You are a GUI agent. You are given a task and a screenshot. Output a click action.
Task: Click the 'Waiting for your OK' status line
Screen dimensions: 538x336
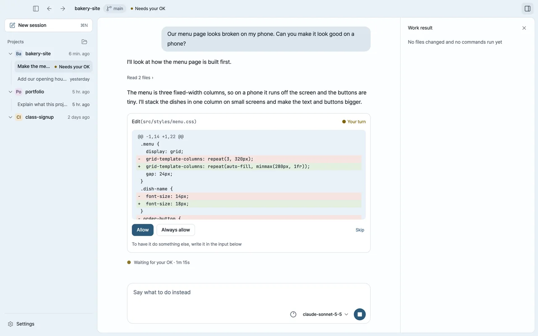pos(158,262)
